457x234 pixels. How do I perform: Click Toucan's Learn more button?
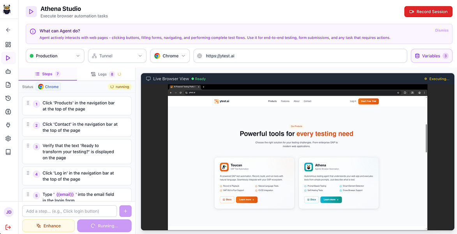pyautogui.click(x=247, y=200)
